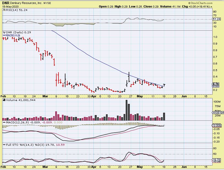The width and height of the screenshot is (224, 170).
Task: Click the -0.009 MACD tag on the right axis
Action: tap(217, 126)
